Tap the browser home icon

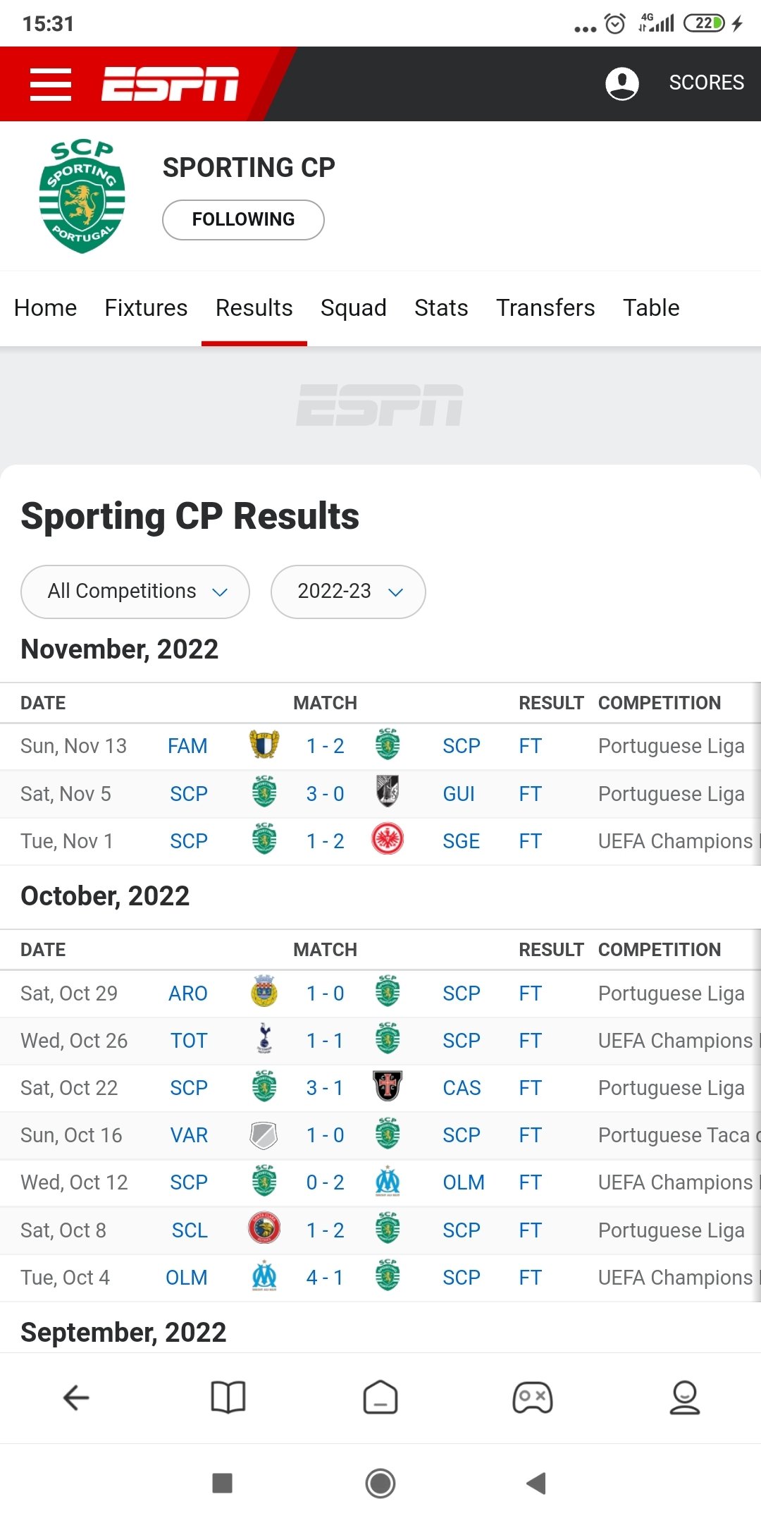click(x=380, y=1397)
